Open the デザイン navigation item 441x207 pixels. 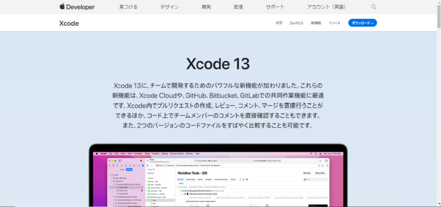170,7
